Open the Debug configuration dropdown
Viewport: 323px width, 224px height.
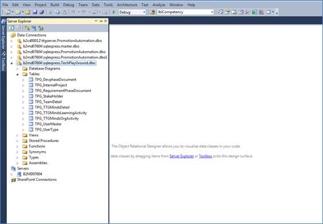coord(144,12)
